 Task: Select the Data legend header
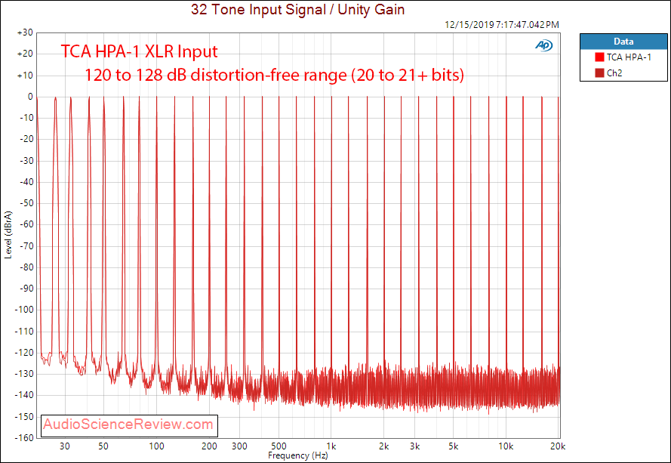point(623,42)
